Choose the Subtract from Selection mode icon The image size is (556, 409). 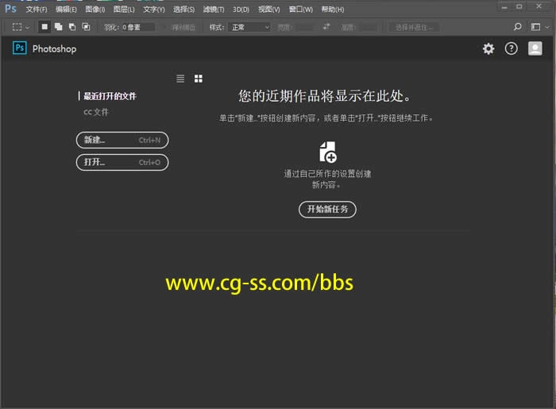[x=71, y=26]
